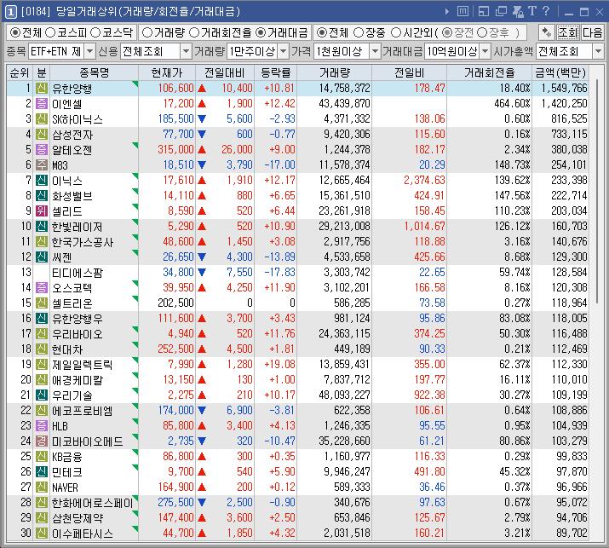Sort by the 현재가 column header
This screenshot has width=609, height=548.
click(167, 72)
